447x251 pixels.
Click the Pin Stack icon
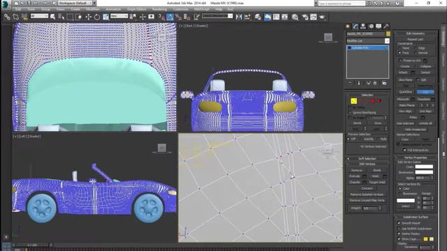pyautogui.click(x=351, y=83)
